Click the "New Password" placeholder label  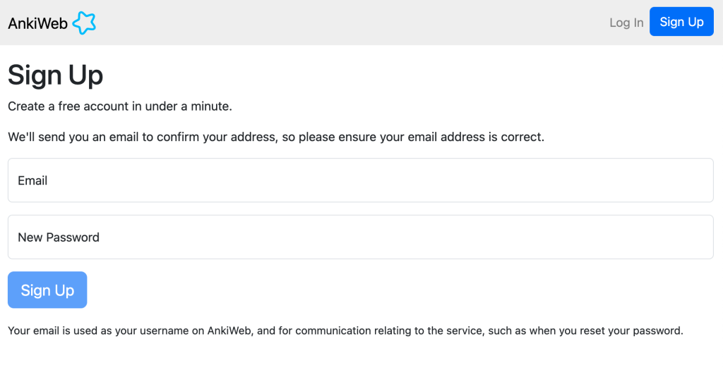point(59,238)
